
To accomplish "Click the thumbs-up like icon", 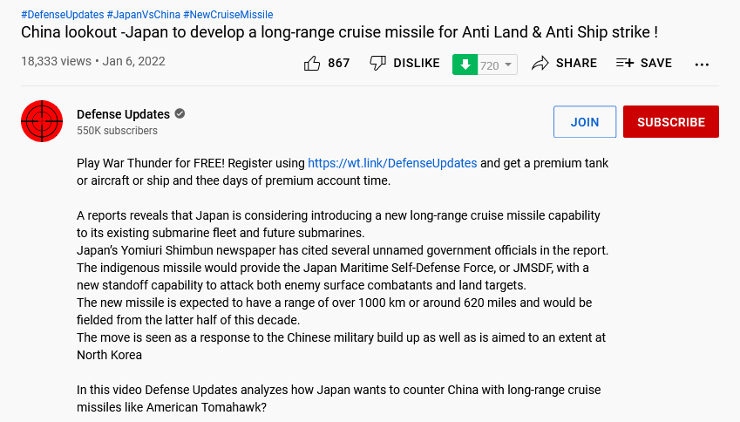I will tap(312, 63).
